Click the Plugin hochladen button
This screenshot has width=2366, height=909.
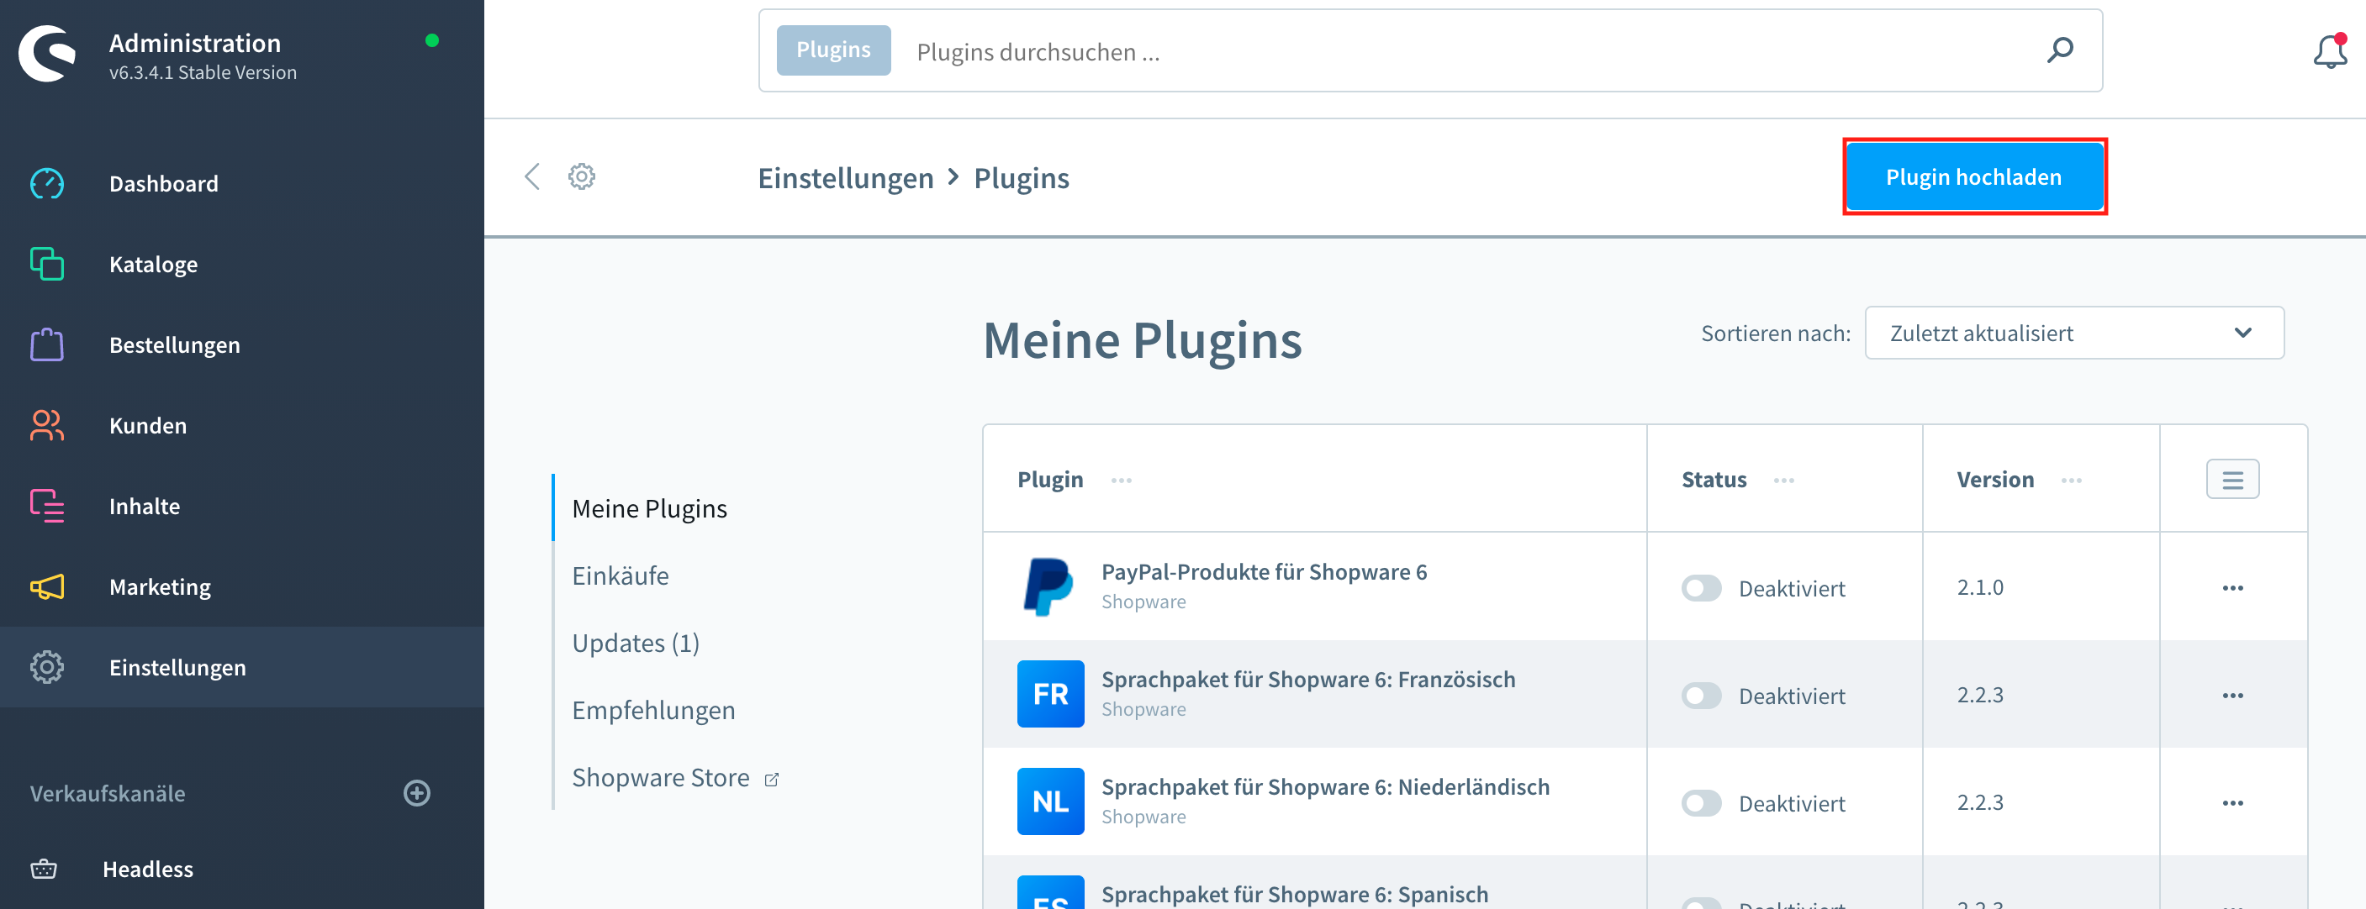point(1974,176)
